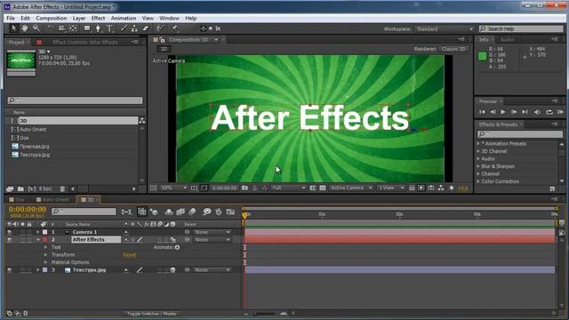Jump to first frame in Preview panel
The width and height of the screenshot is (569, 320).
pyautogui.click(x=482, y=112)
